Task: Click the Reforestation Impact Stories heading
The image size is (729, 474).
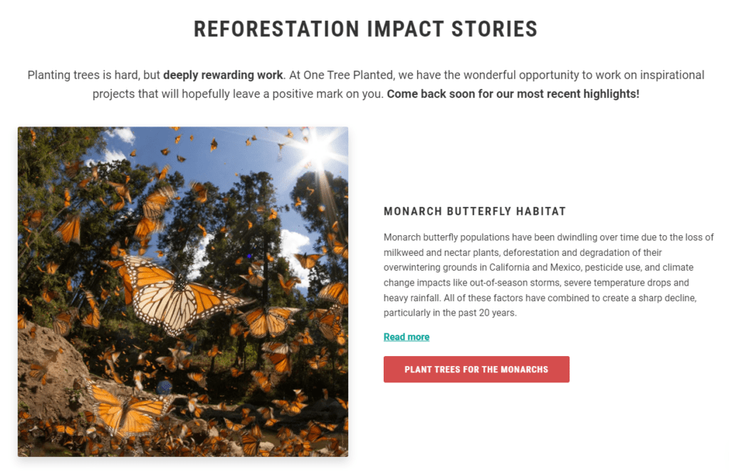Action: [365, 29]
